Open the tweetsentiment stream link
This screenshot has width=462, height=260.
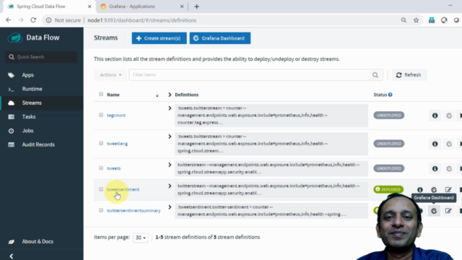(x=123, y=189)
